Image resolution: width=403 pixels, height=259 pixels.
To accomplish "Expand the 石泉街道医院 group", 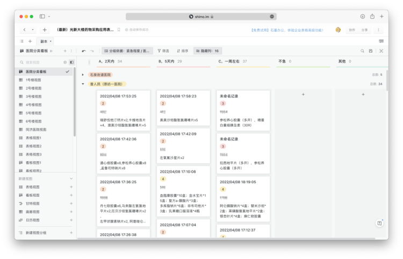I will 82,75.
